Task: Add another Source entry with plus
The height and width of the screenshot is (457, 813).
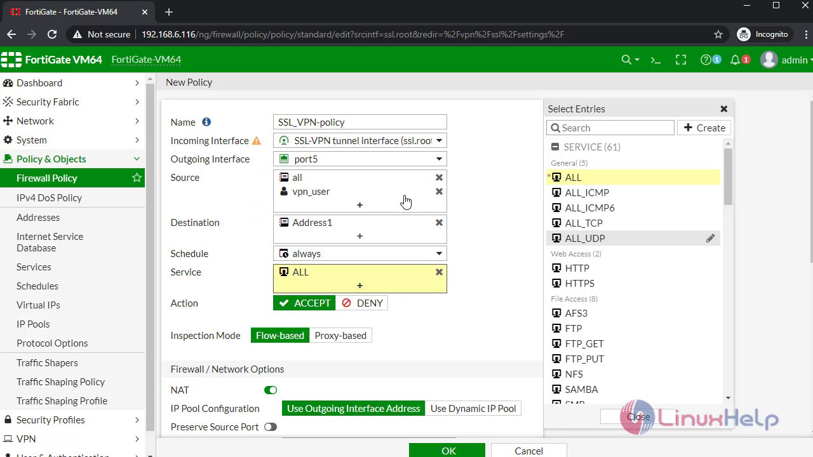Action: click(x=359, y=205)
